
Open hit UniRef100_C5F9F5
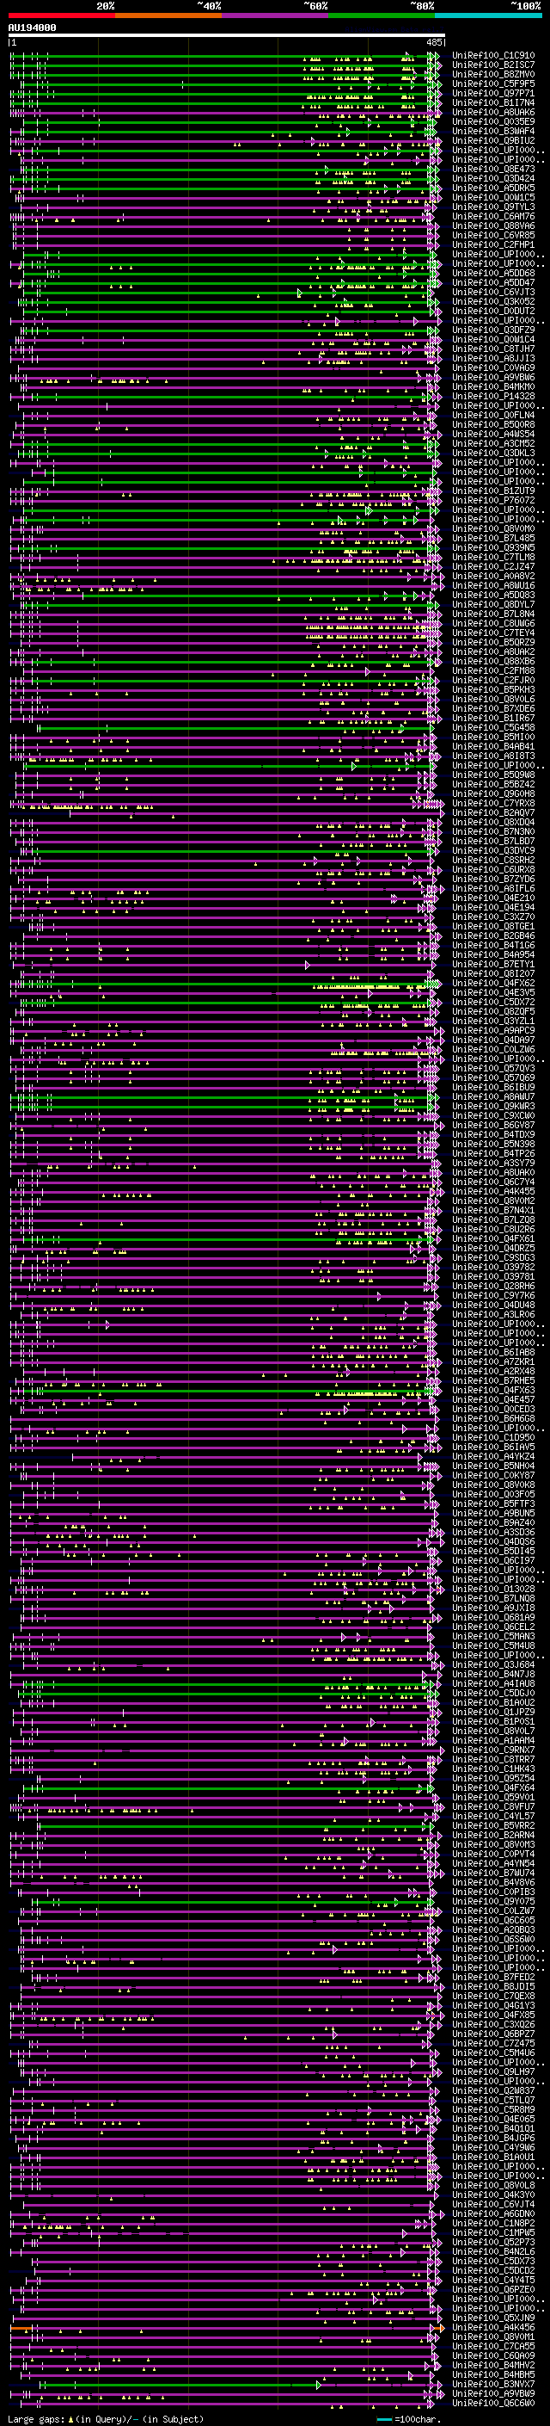(x=493, y=84)
